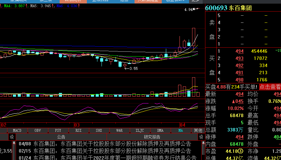
Task: Click the scroll-up arrow at the far right of announcements
Action: (x=203, y=143)
